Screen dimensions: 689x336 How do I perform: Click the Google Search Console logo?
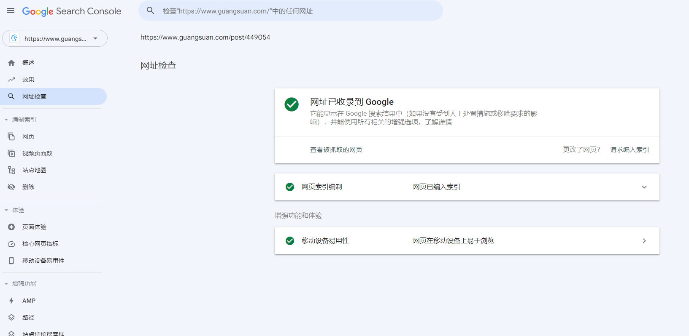72,11
